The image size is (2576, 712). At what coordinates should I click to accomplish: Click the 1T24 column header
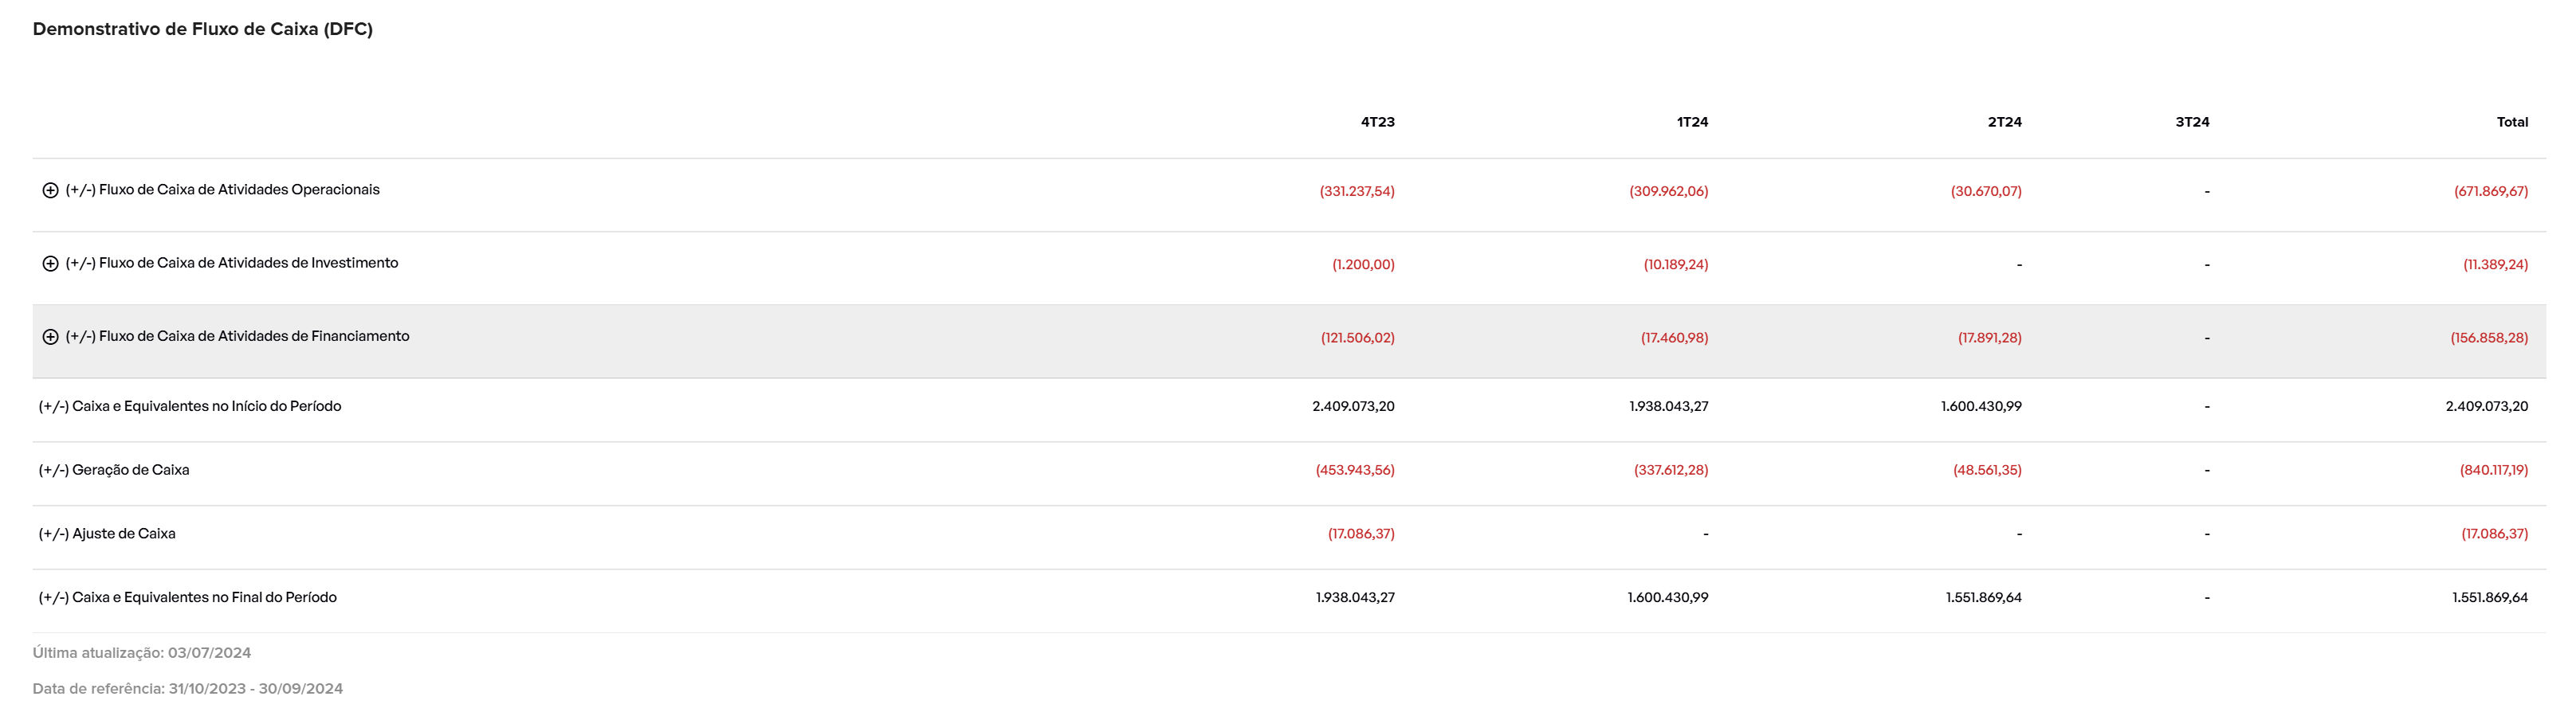pyautogui.click(x=1692, y=122)
